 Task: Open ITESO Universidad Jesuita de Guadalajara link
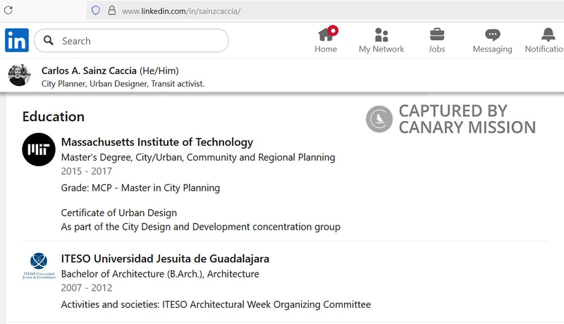(165, 258)
